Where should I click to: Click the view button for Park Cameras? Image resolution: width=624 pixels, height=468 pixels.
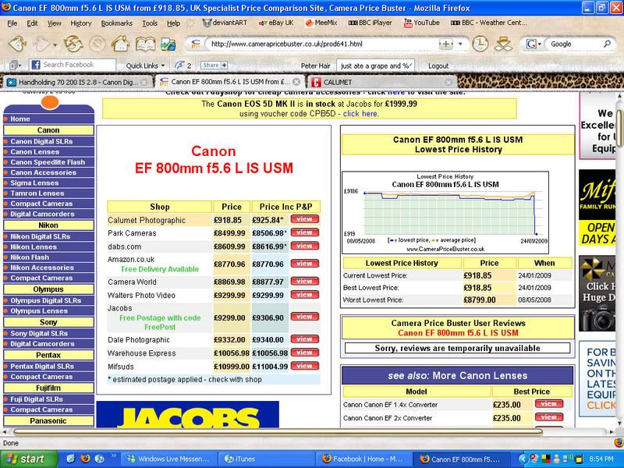303,231
